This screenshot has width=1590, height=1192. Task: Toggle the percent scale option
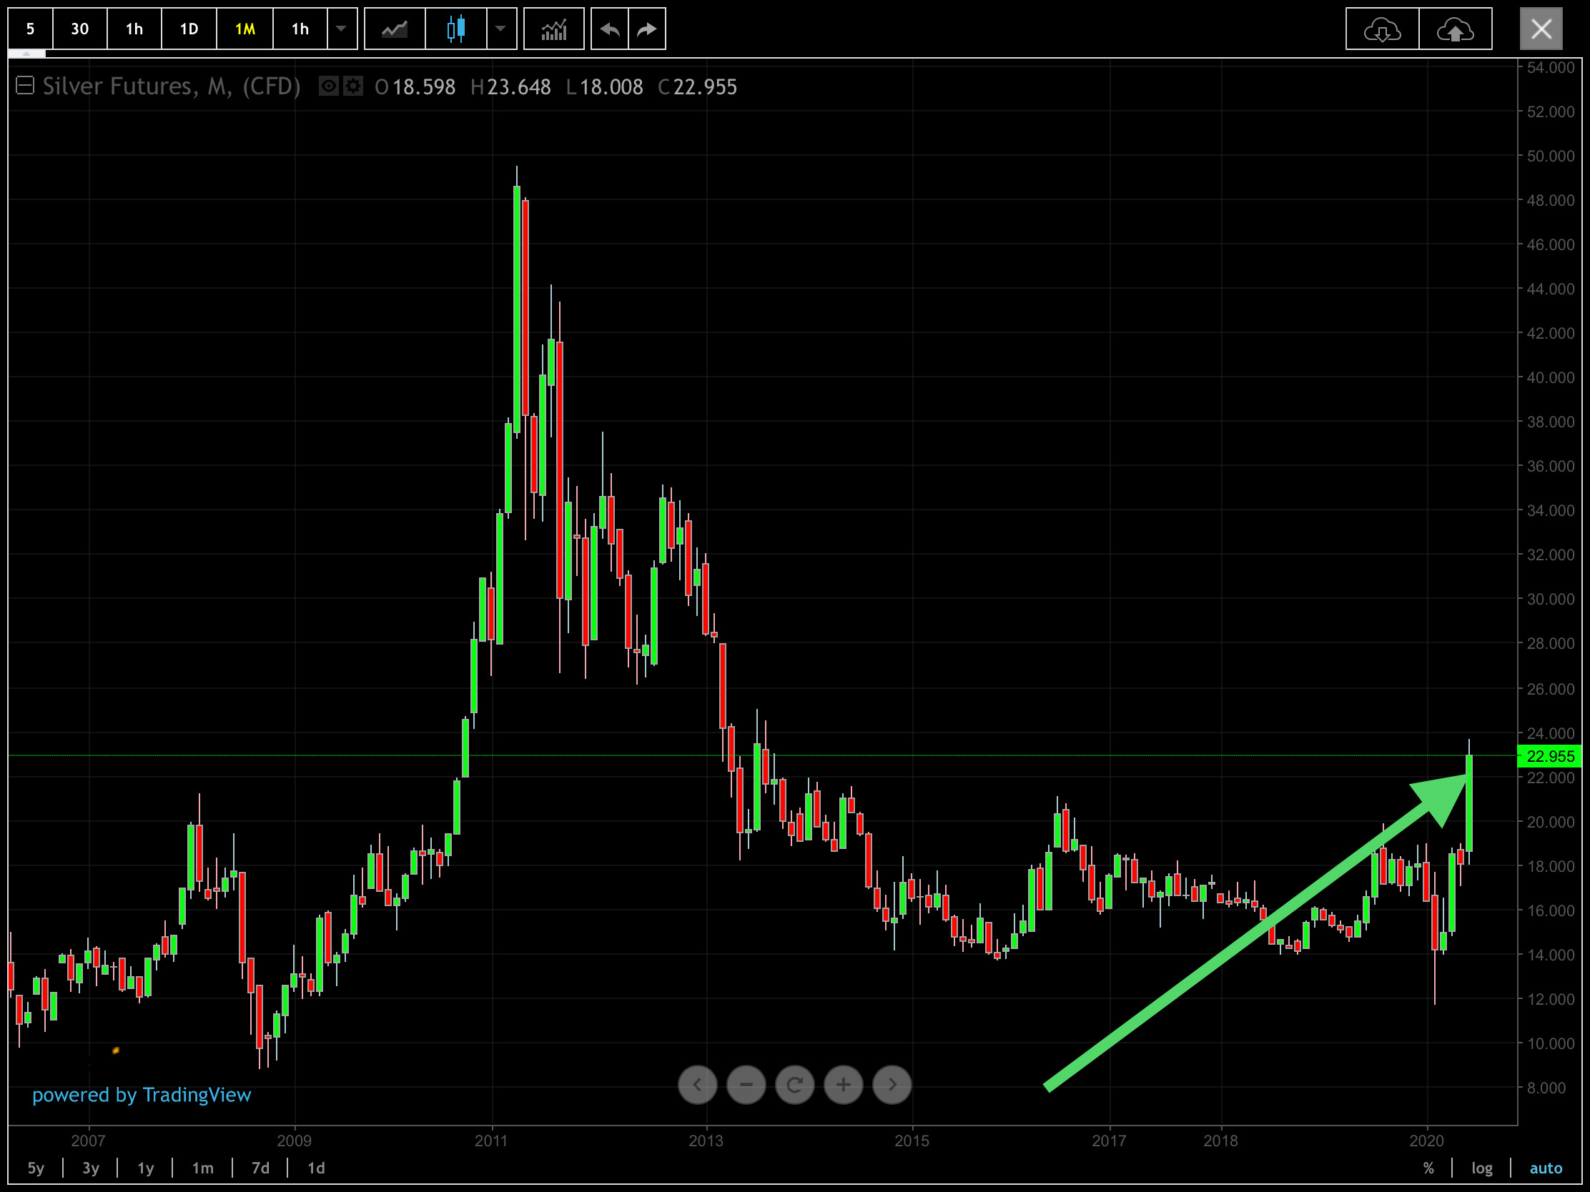[1428, 1168]
